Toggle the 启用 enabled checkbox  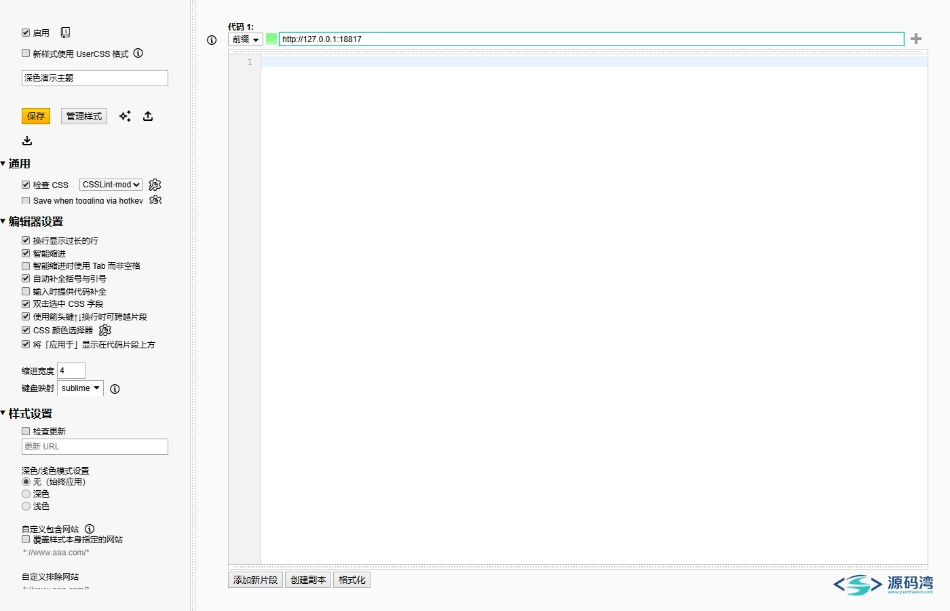pyautogui.click(x=26, y=33)
